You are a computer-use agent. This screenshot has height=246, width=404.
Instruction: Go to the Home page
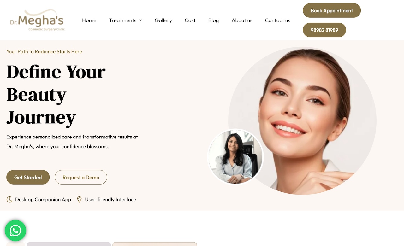point(89,20)
